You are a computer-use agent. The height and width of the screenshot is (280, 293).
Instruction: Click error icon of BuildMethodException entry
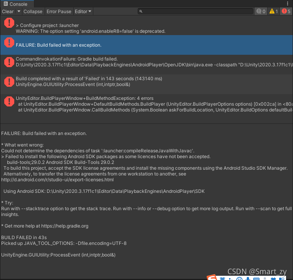[x=9, y=101]
